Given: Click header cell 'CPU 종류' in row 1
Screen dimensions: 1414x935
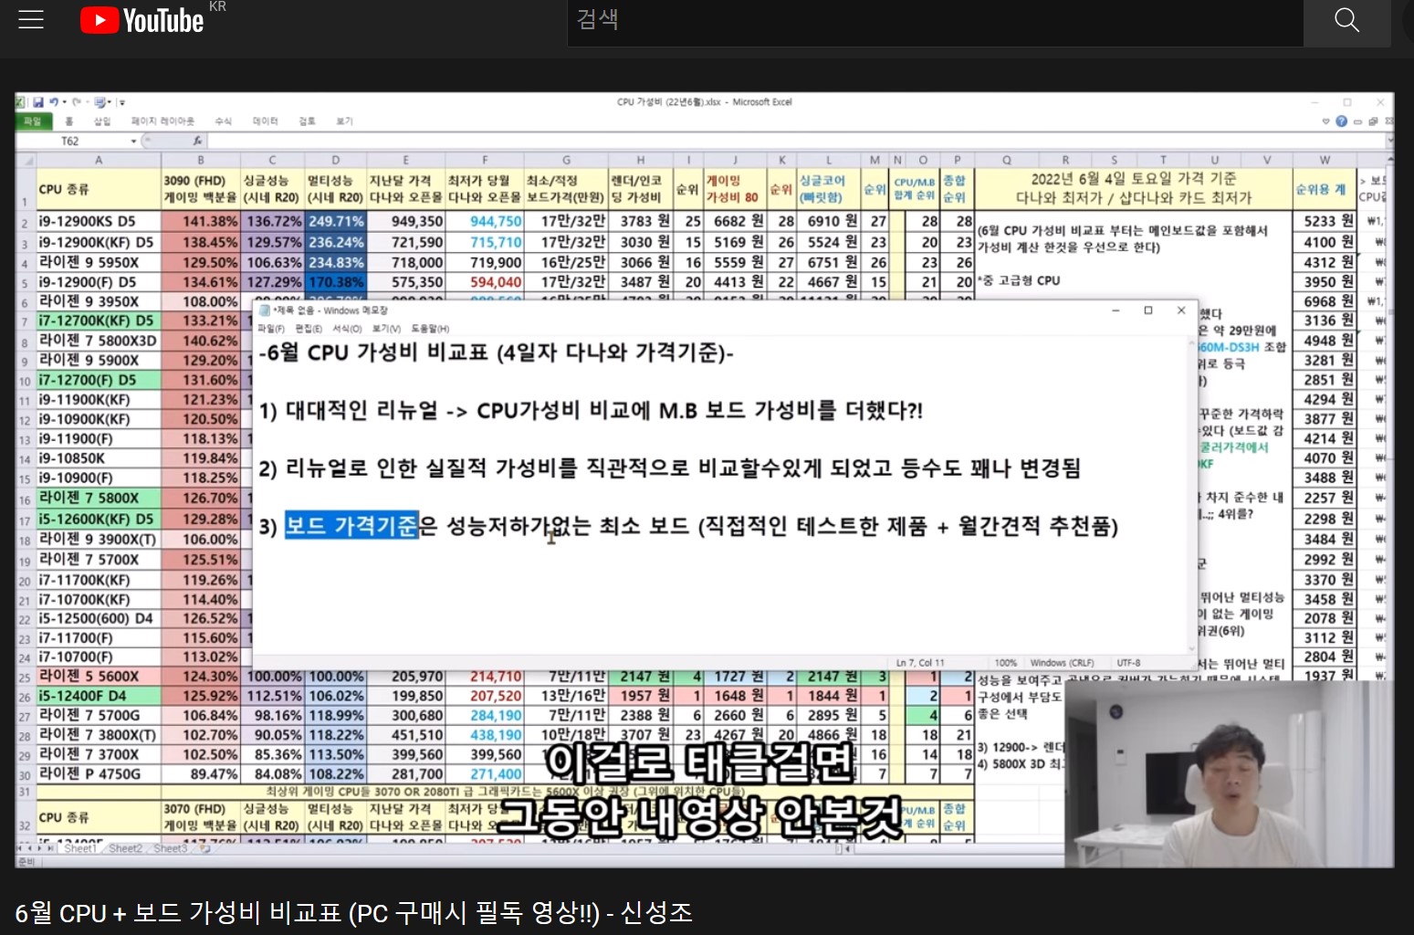Looking at the screenshot, I should point(98,190).
